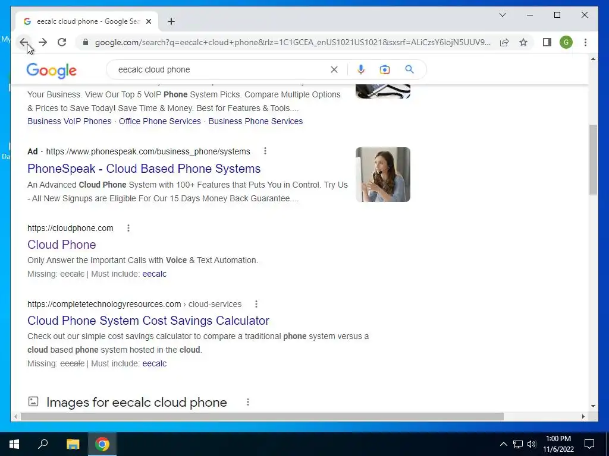Screen dimensions: 609x456
Task: Reload the Google search page
Action: click(62, 42)
